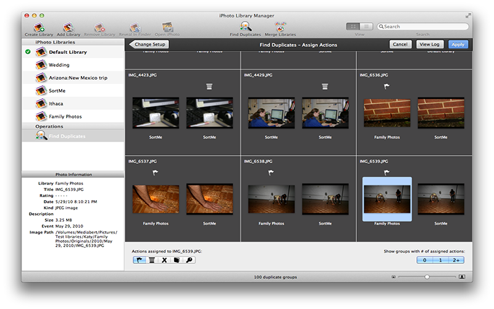Switch to list view in View toggle

pyautogui.click(x=366, y=27)
